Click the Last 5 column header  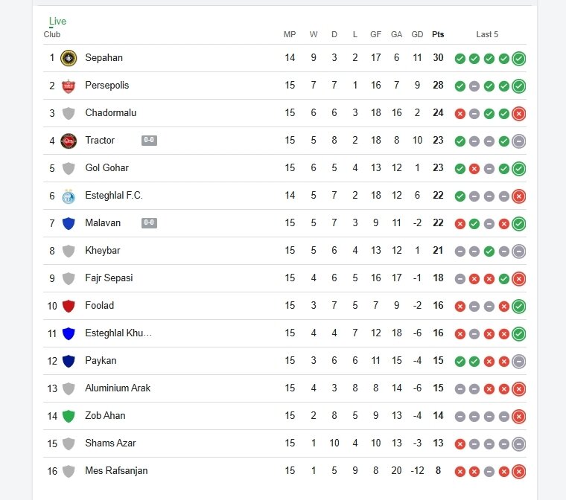coord(487,34)
